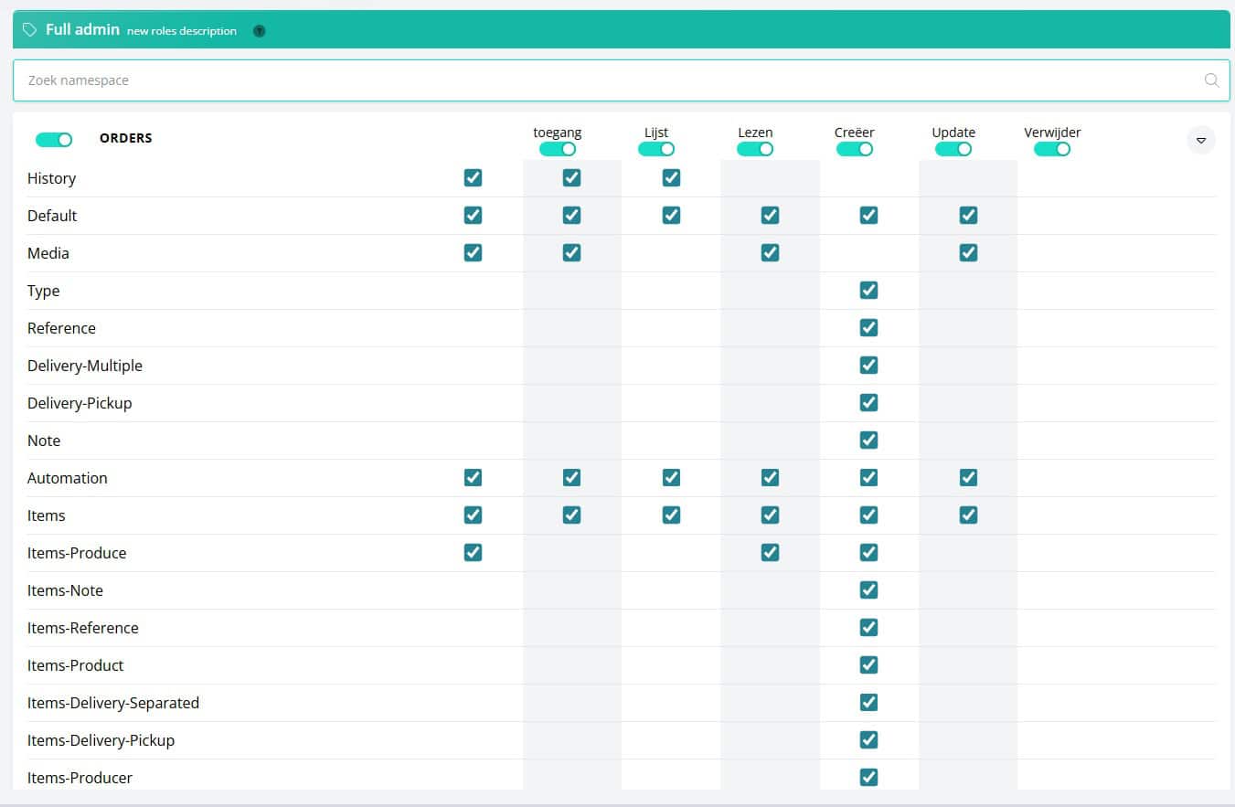Turn off the Lijst permissions toggle
Viewport: 1235px width, 807px height.
(x=656, y=148)
